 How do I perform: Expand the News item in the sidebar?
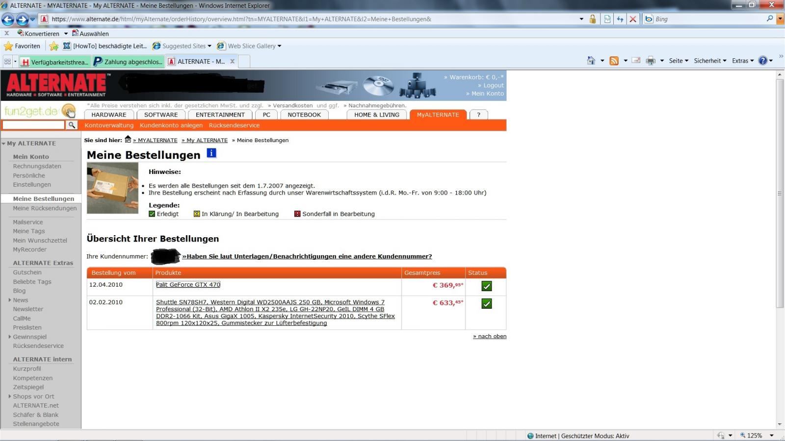10,300
